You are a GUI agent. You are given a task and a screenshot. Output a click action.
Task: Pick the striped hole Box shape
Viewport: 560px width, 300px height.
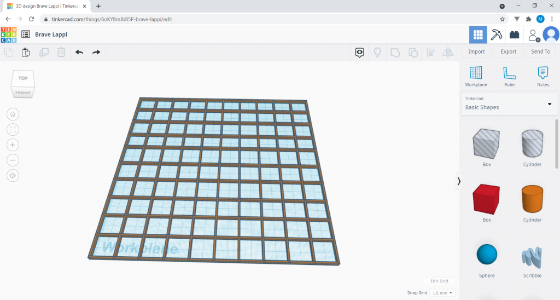(x=486, y=144)
